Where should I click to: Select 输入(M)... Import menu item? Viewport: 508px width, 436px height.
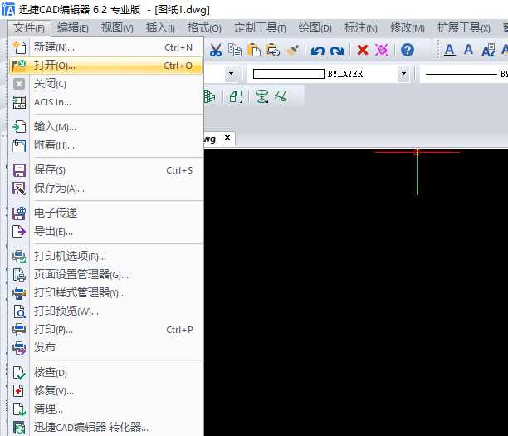click(106, 126)
